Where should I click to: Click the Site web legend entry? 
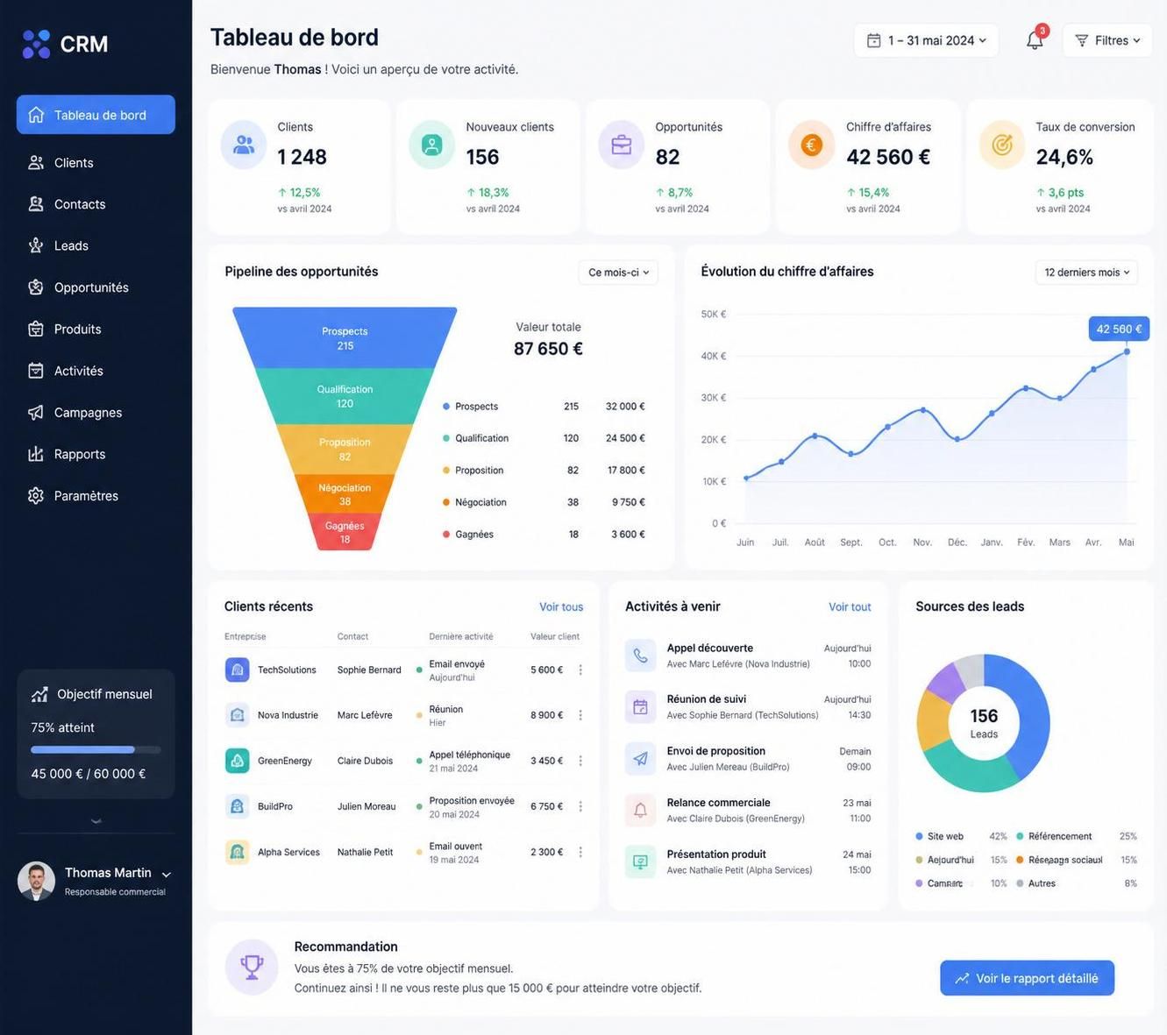pyautogui.click(x=961, y=836)
